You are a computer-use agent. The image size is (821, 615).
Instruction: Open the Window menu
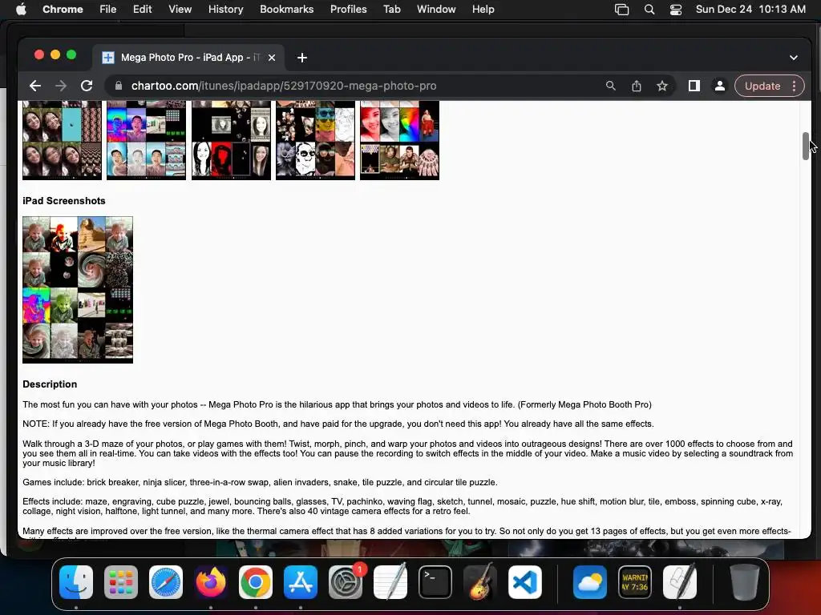(x=436, y=9)
